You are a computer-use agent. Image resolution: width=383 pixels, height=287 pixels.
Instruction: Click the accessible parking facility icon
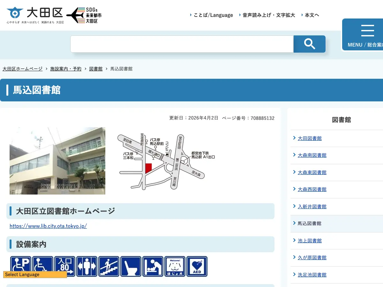21,266
